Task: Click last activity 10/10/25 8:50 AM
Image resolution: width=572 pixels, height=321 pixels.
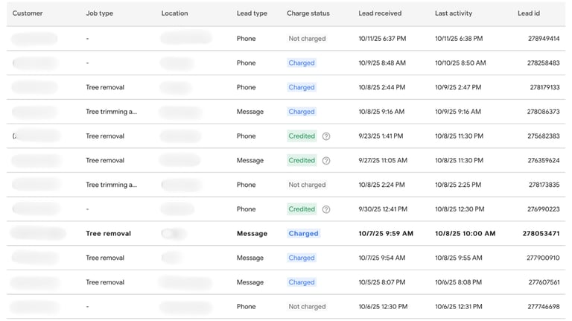Action: click(460, 63)
